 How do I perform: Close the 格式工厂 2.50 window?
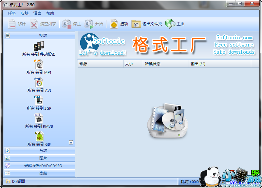click(x=252, y=4)
